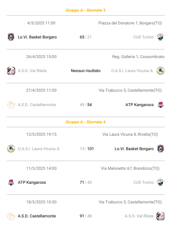Select the A.S.D. Castellamonte team name in Giornata 4
Screen dimensions: 172x227
click(37, 216)
